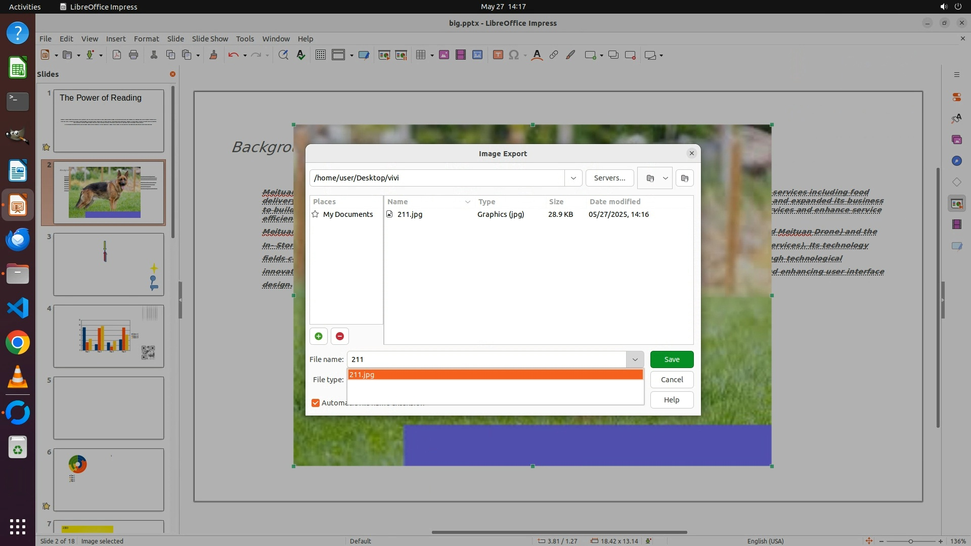This screenshot has height=546, width=971.
Task: Click the red remove place icon
Action: tap(340, 336)
